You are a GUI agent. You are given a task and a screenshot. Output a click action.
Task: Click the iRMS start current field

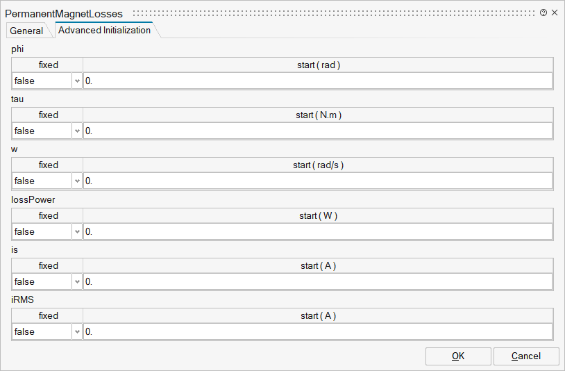pyautogui.click(x=318, y=332)
